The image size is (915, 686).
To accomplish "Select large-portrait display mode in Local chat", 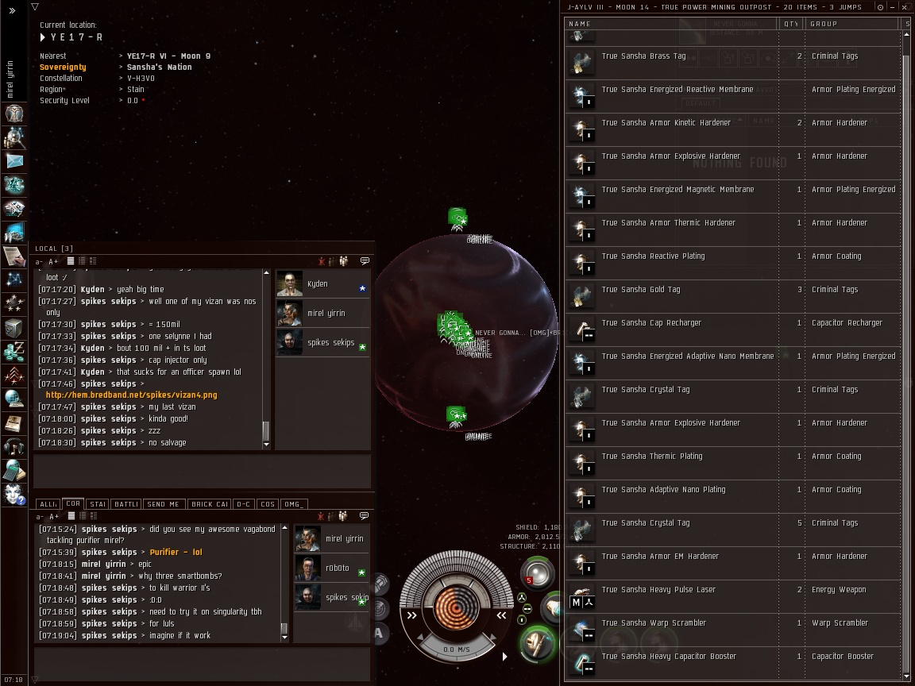I will click(93, 260).
